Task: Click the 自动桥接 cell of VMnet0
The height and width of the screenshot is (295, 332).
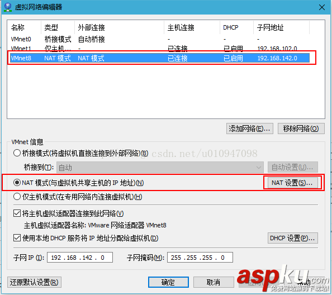Action: coord(92,39)
